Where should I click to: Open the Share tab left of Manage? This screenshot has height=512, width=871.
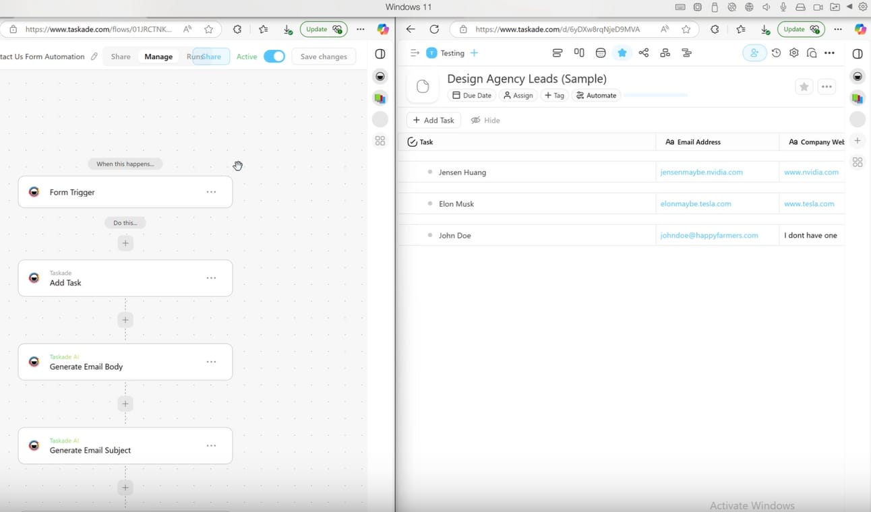point(121,57)
